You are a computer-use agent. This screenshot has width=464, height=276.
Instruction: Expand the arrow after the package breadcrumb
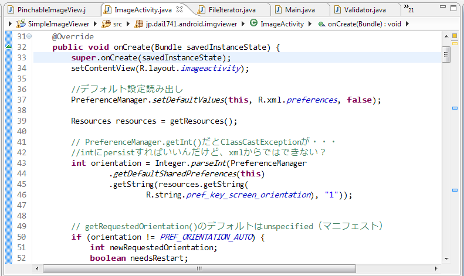click(x=243, y=23)
